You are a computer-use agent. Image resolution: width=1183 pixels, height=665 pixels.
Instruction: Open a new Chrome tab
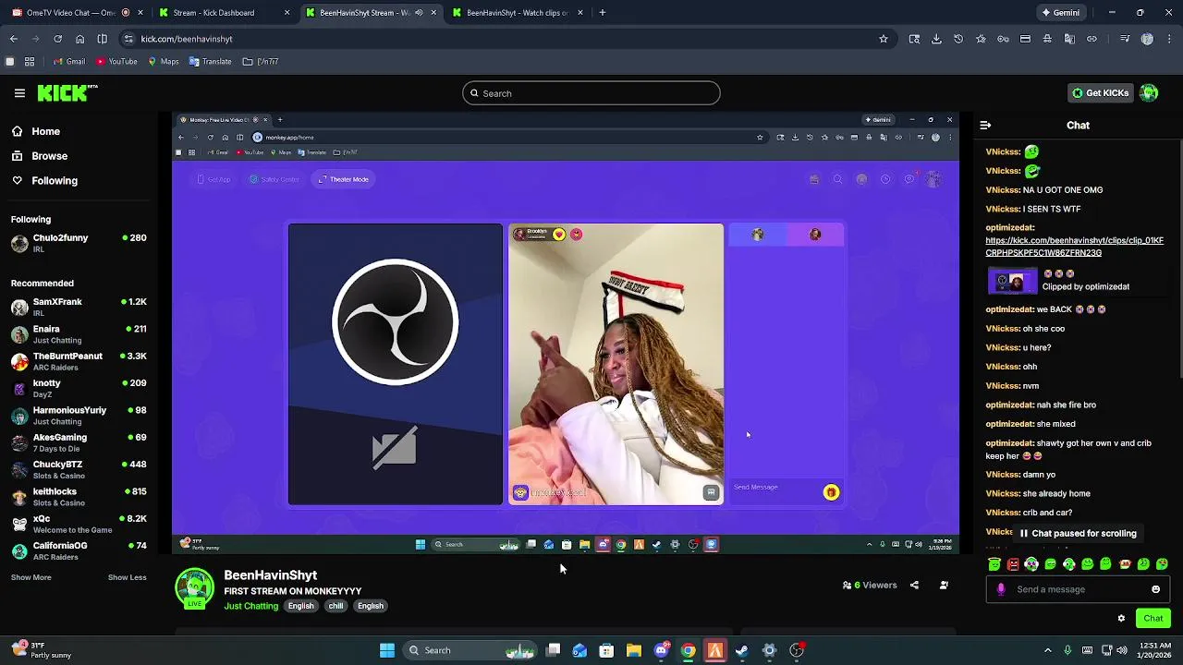coord(603,13)
